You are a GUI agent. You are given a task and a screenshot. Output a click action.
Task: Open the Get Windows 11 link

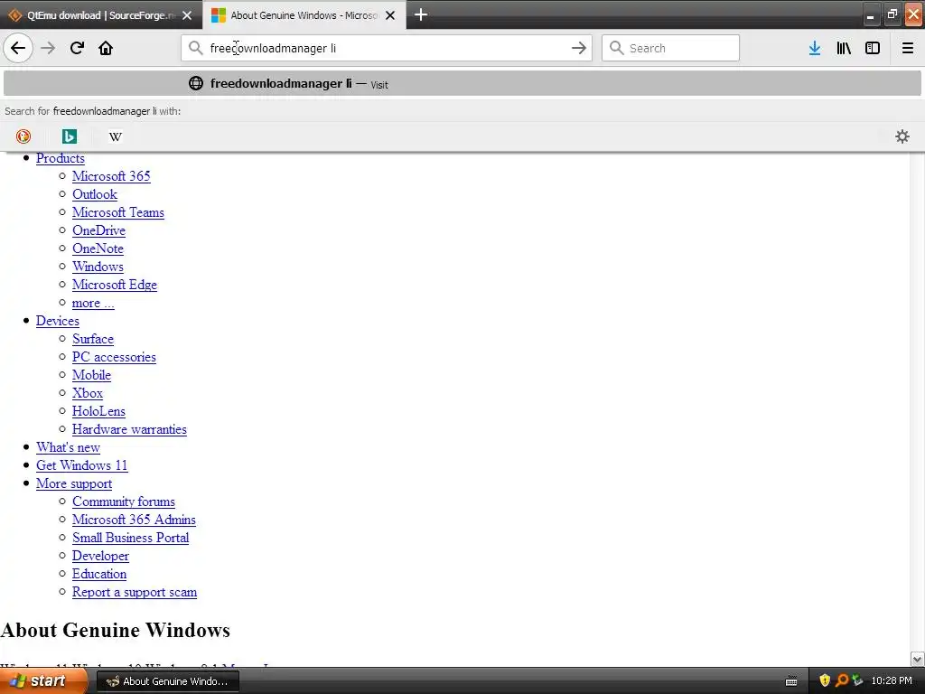pyautogui.click(x=82, y=465)
